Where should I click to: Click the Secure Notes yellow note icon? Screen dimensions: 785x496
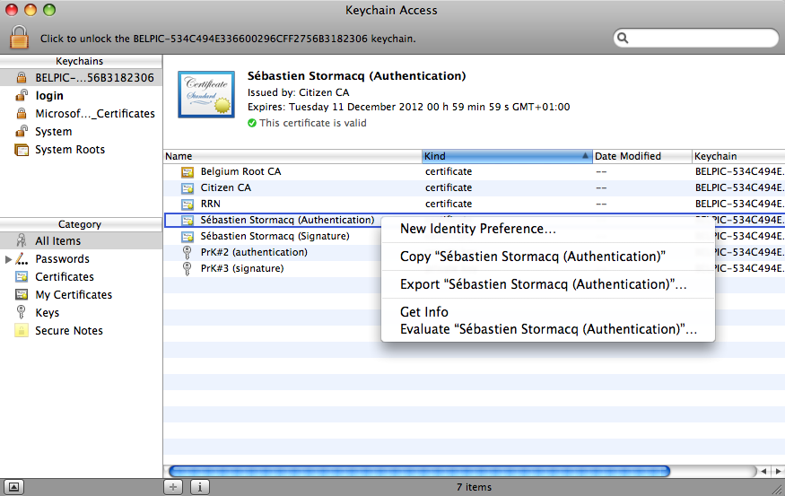21,330
